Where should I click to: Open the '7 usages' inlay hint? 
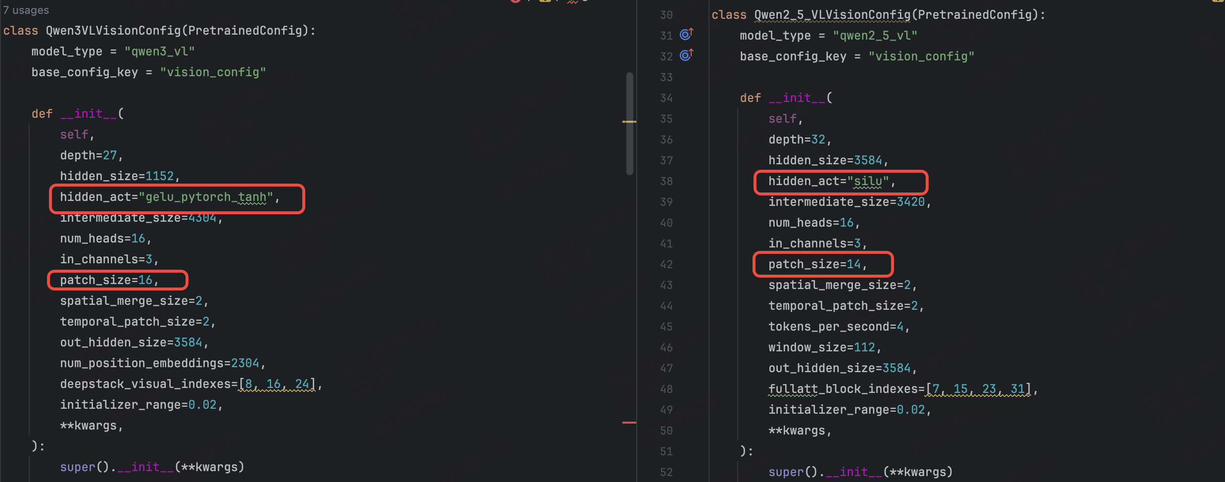click(x=26, y=10)
